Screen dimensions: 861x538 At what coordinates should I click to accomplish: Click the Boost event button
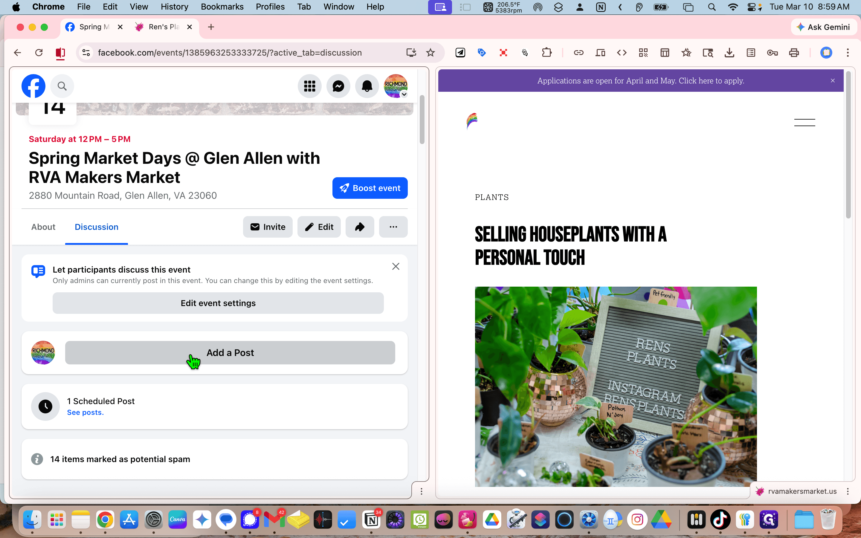pos(370,188)
